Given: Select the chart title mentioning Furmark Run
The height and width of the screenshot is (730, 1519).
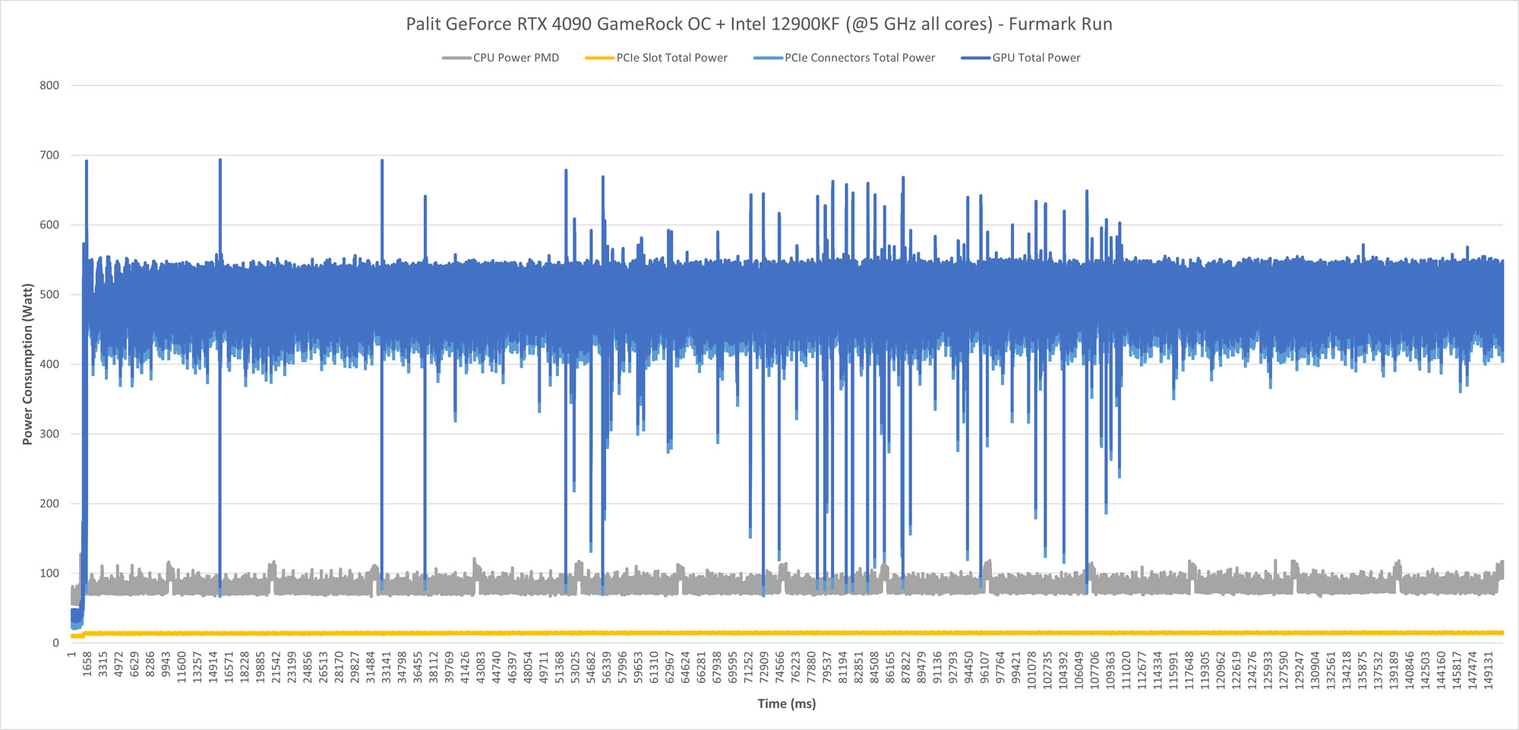Looking at the screenshot, I should point(759,24).
